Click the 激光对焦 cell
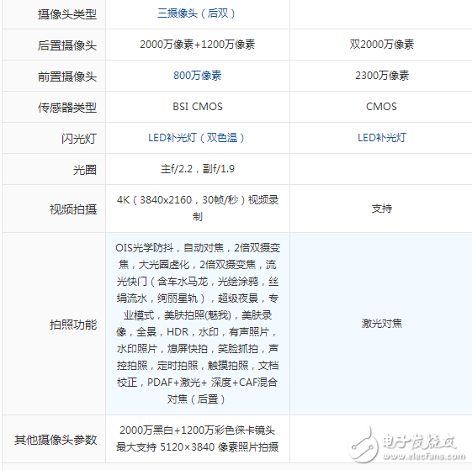472x470 pixels. 382,324
